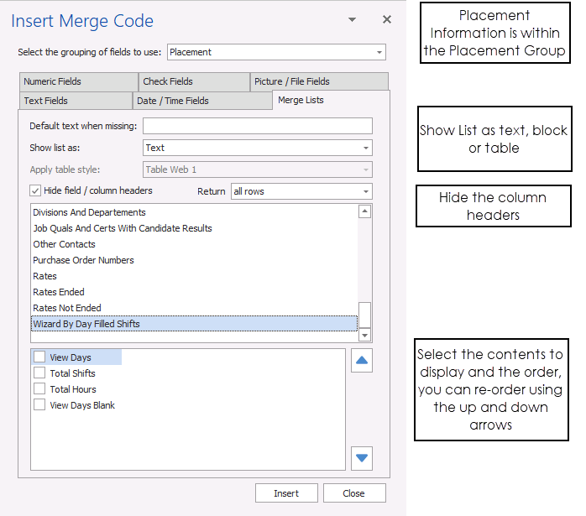Switch to the Numeric Fields tab
This screenshot has width=586, height=516.
coord(76,81)
